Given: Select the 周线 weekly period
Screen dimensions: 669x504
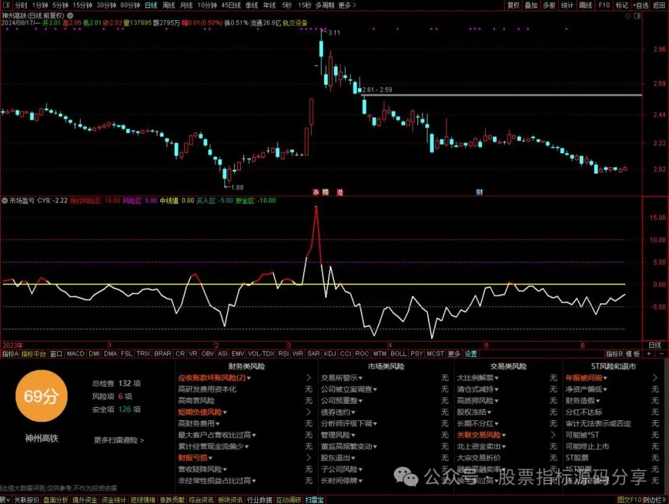Looking at the screenshot, I should tap(169, 5).
